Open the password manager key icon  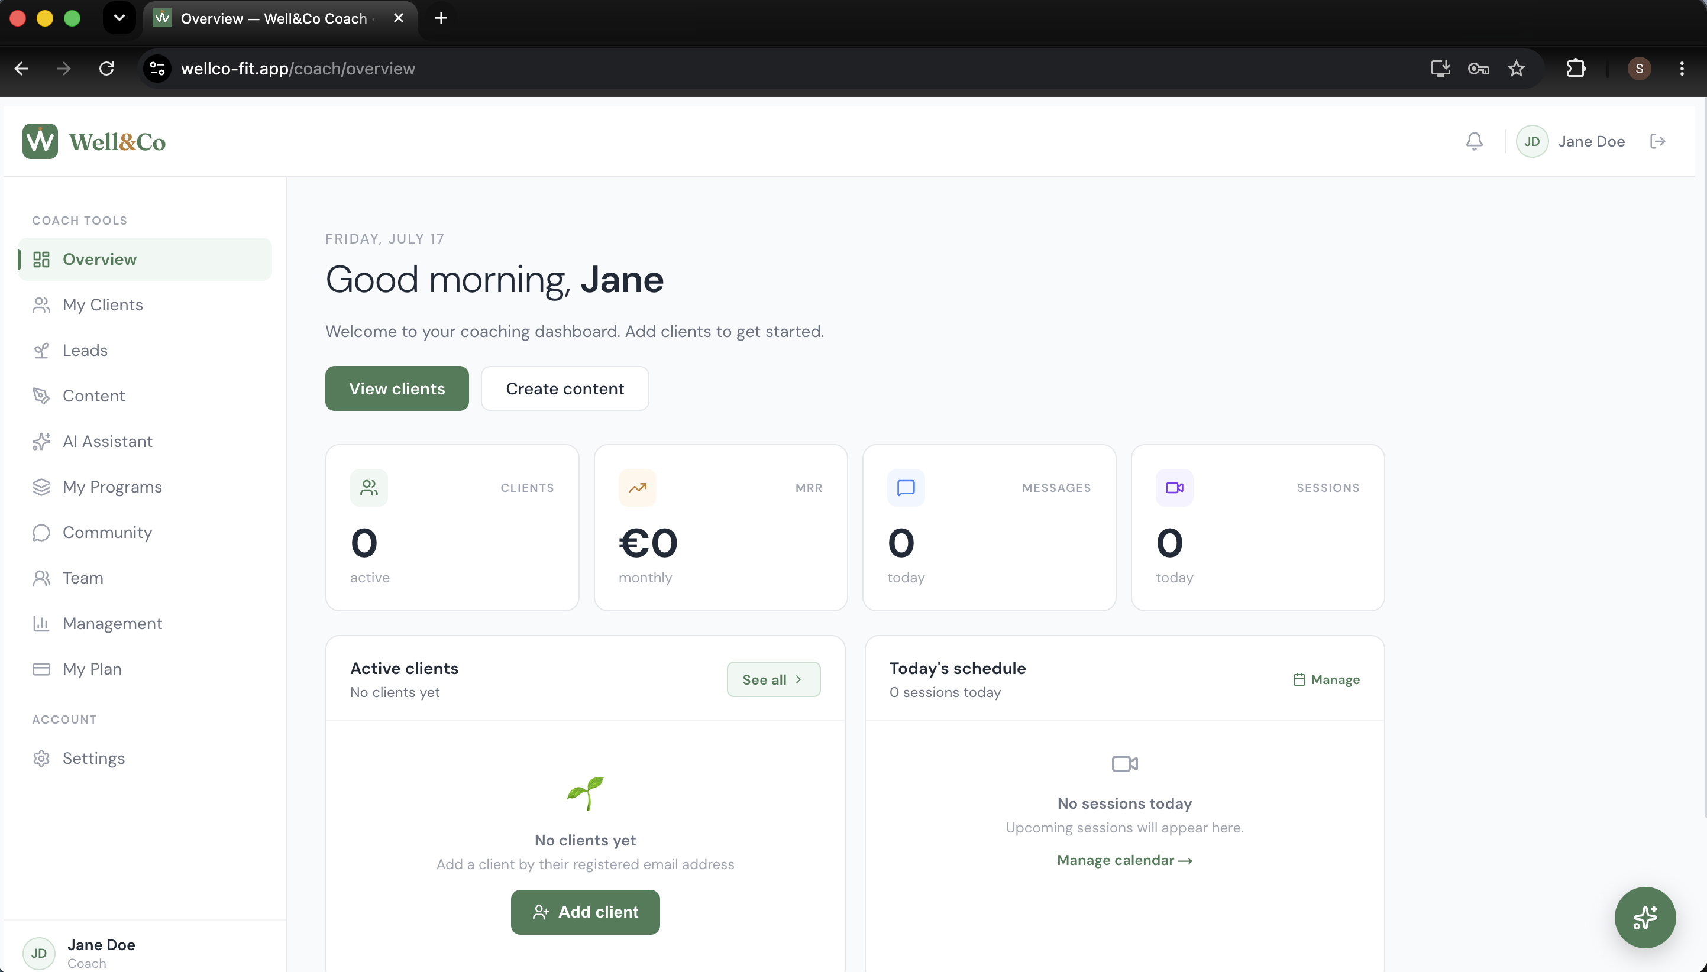click(x=1478, y=69)
